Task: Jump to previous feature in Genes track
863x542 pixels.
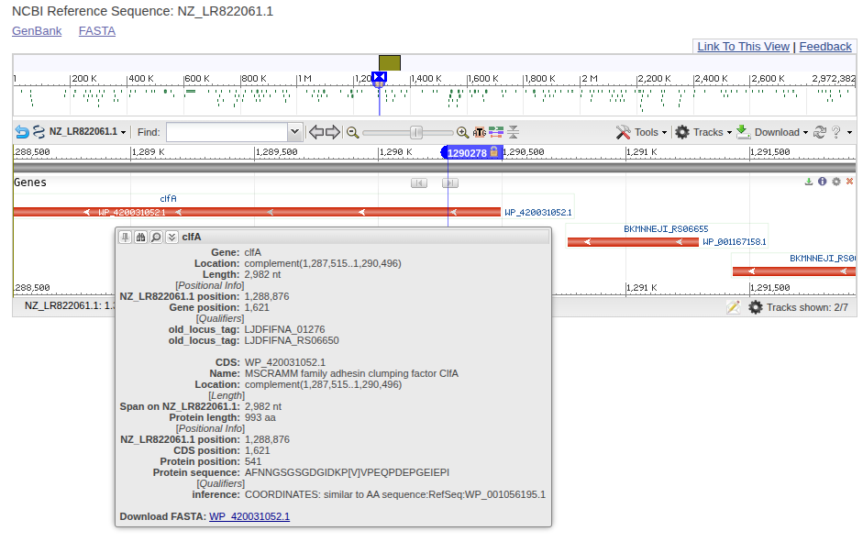Action: point(419,183)
